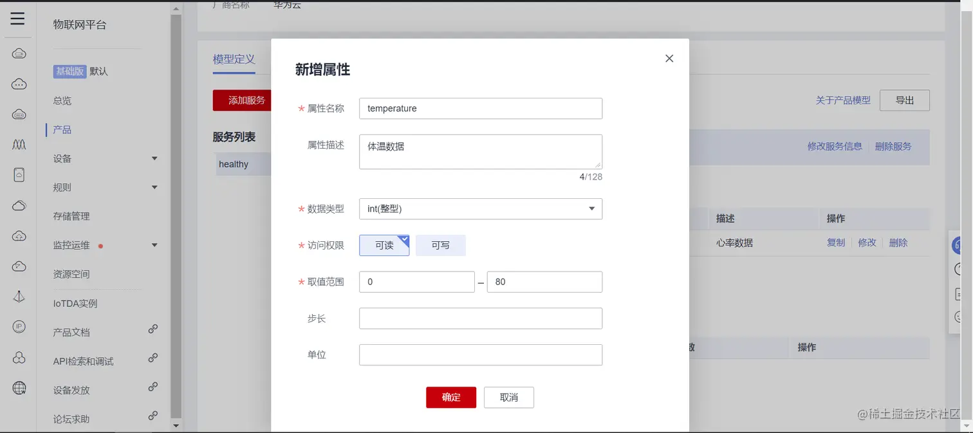Select the healthy service in 服务列表
The width and height of the screenshot is (973, 433).
(243, 164)
